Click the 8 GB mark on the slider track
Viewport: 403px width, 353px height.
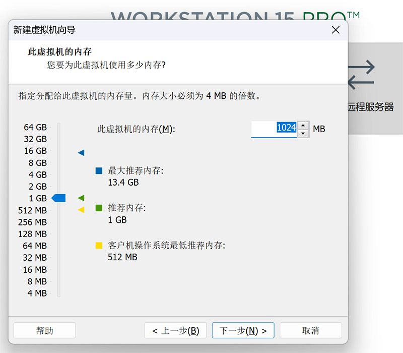pos(59,162)
